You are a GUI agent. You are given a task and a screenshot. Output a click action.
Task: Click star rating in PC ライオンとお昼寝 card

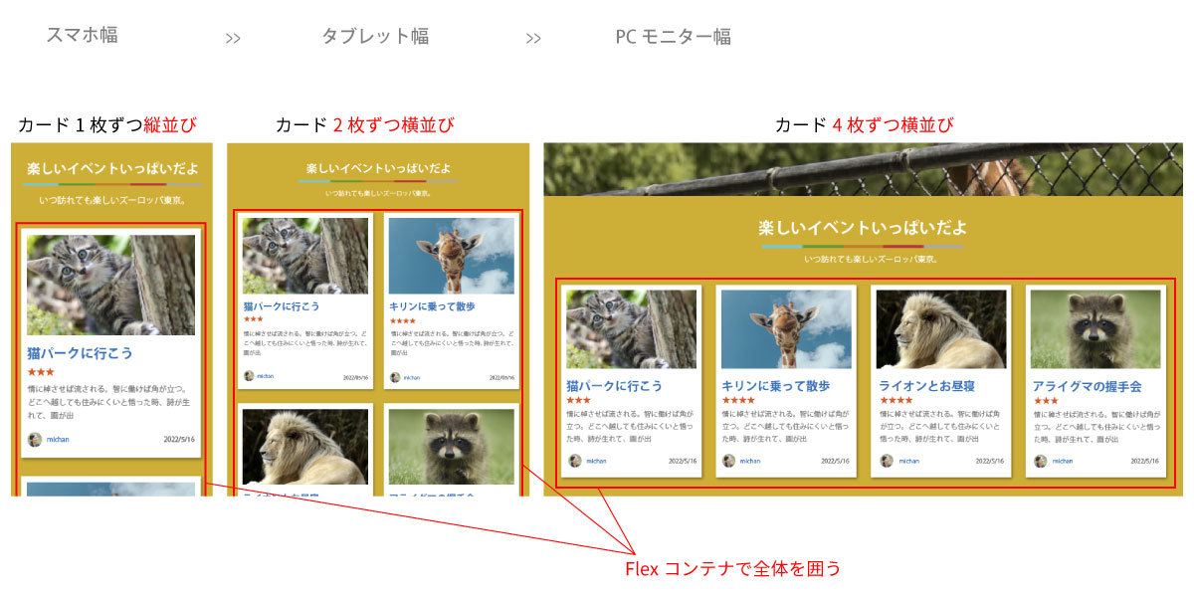point(895,400)
